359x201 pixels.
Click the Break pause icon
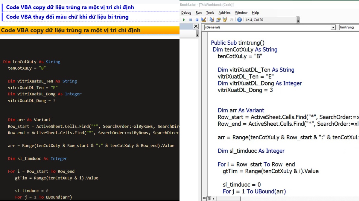click(x=191, y=20)
